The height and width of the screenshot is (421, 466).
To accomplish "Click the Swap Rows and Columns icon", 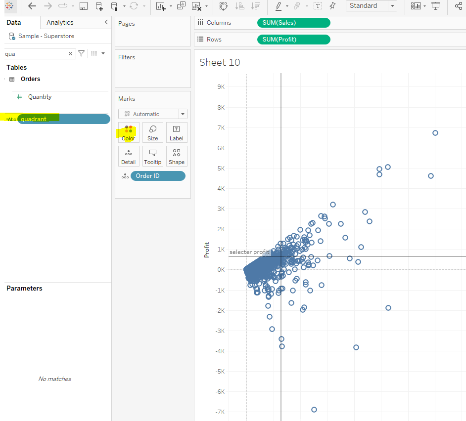I will (224, 6).
